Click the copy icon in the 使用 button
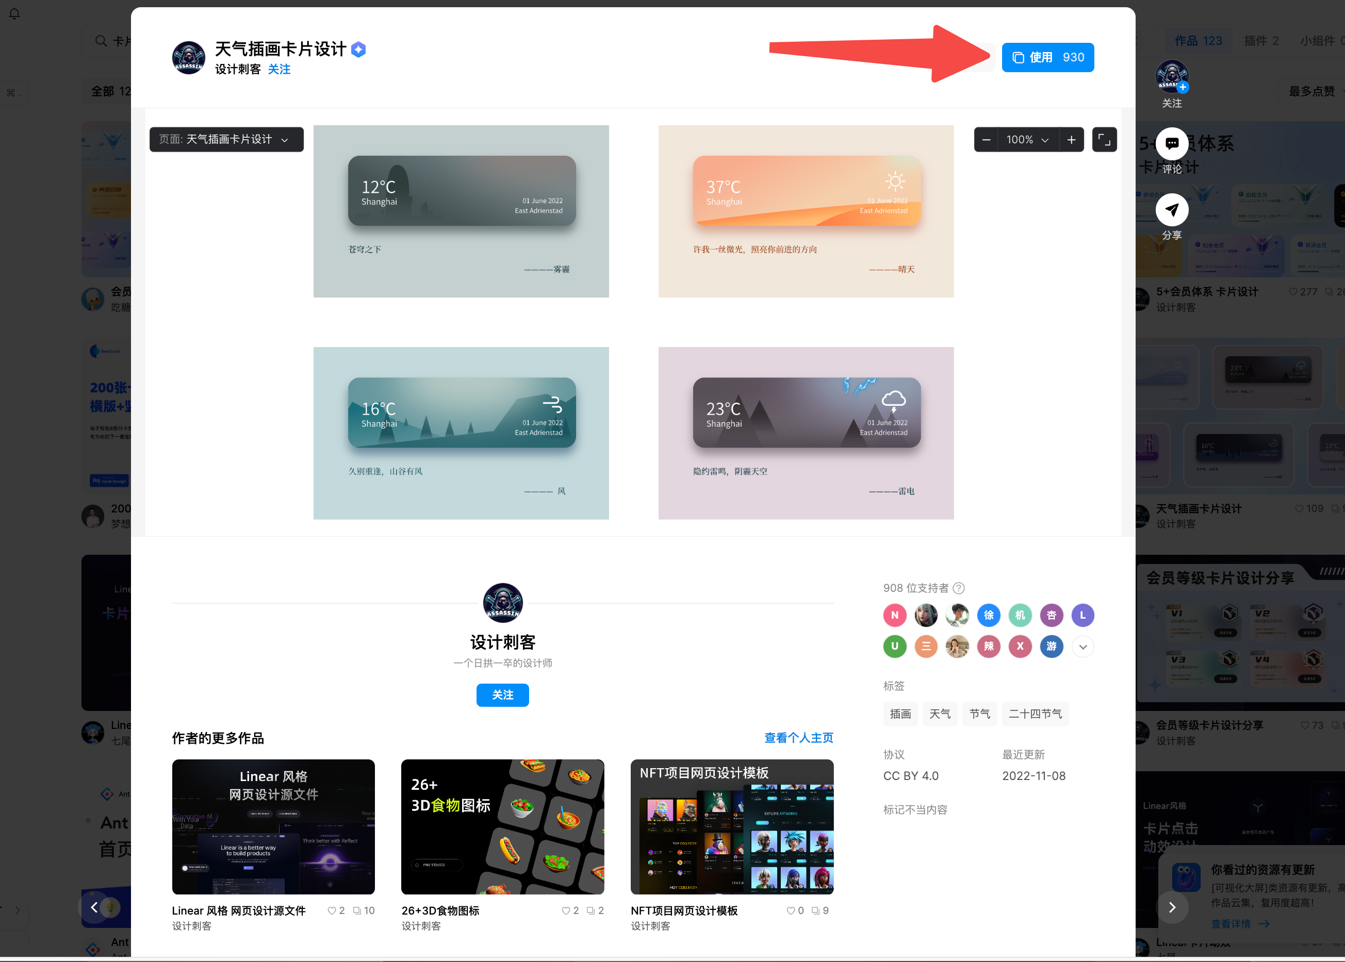This screenshot has width=1345, height=962. click(x=1018, y=57)
